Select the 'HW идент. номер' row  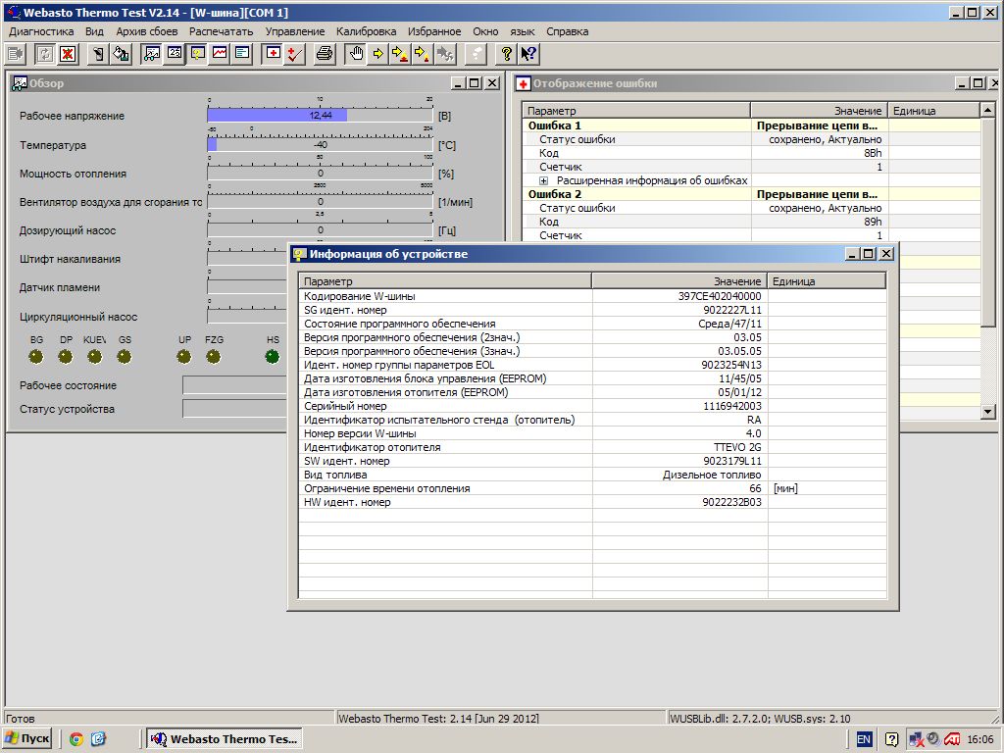(593, 502)
